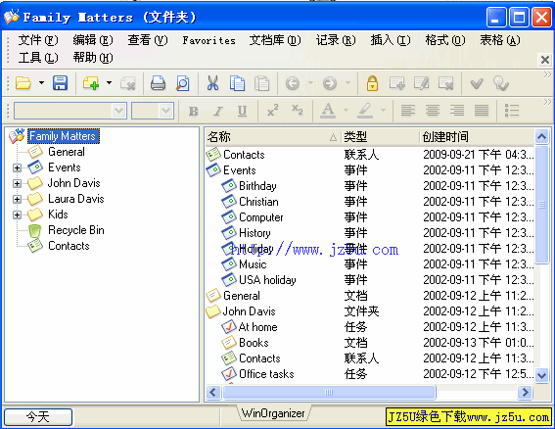Viewport: 555px width, 429px height.
Task: Click the bullet list icon
Action: click(512, 111)
